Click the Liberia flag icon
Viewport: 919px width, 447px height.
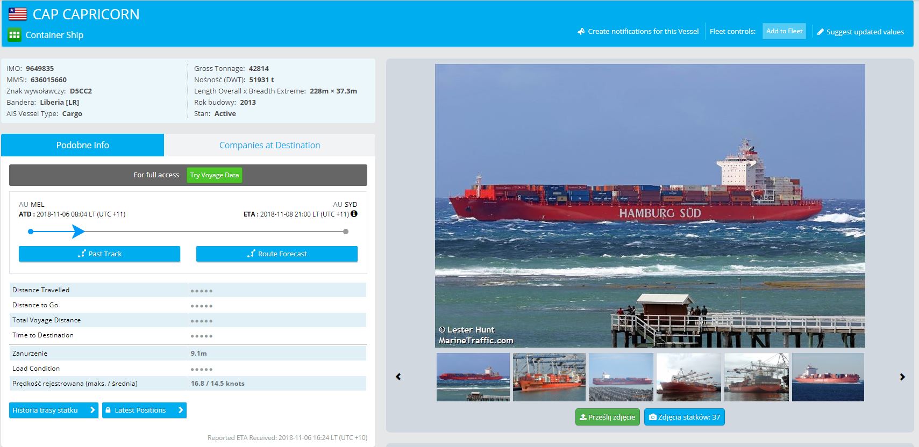point(18,15)
